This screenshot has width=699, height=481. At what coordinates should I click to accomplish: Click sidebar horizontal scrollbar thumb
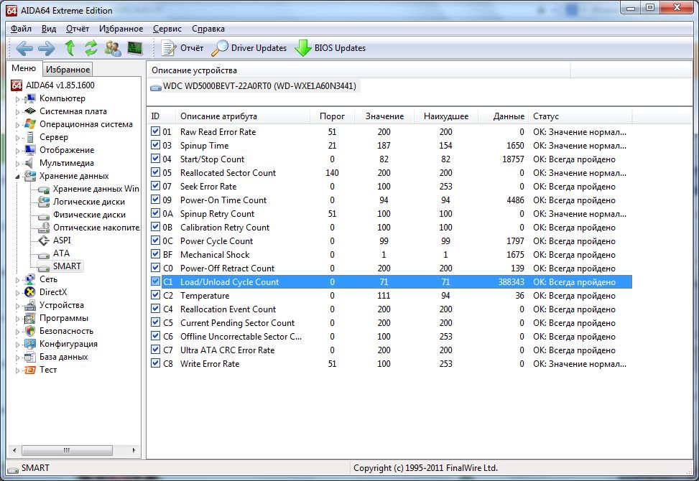67,450
